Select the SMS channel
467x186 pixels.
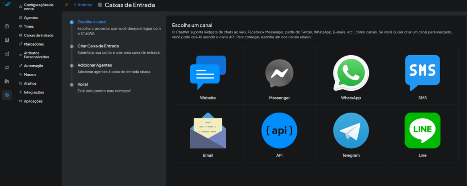tap(422, 72)
